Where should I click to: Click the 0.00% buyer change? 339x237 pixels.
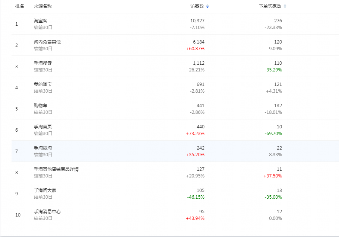(275, 218)
